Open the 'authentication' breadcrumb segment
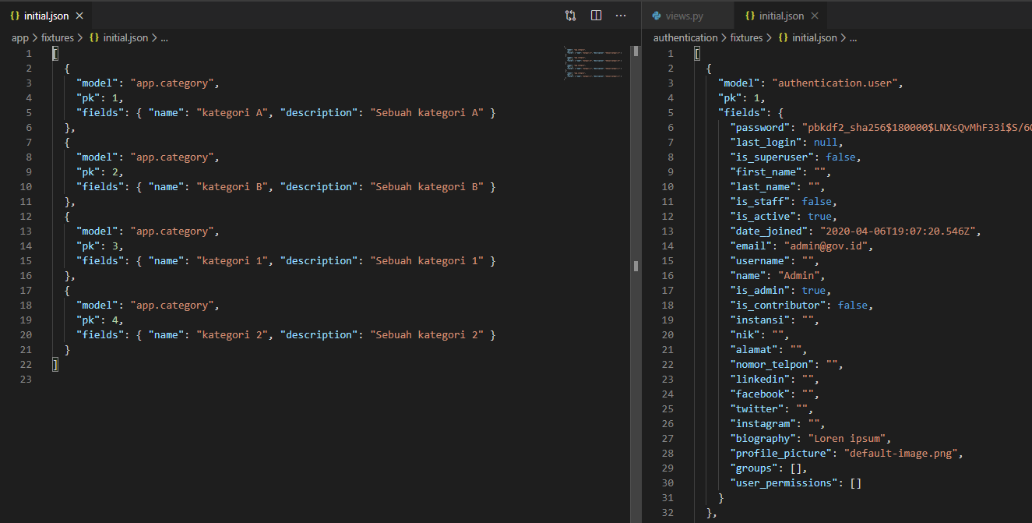 [685, 37]
